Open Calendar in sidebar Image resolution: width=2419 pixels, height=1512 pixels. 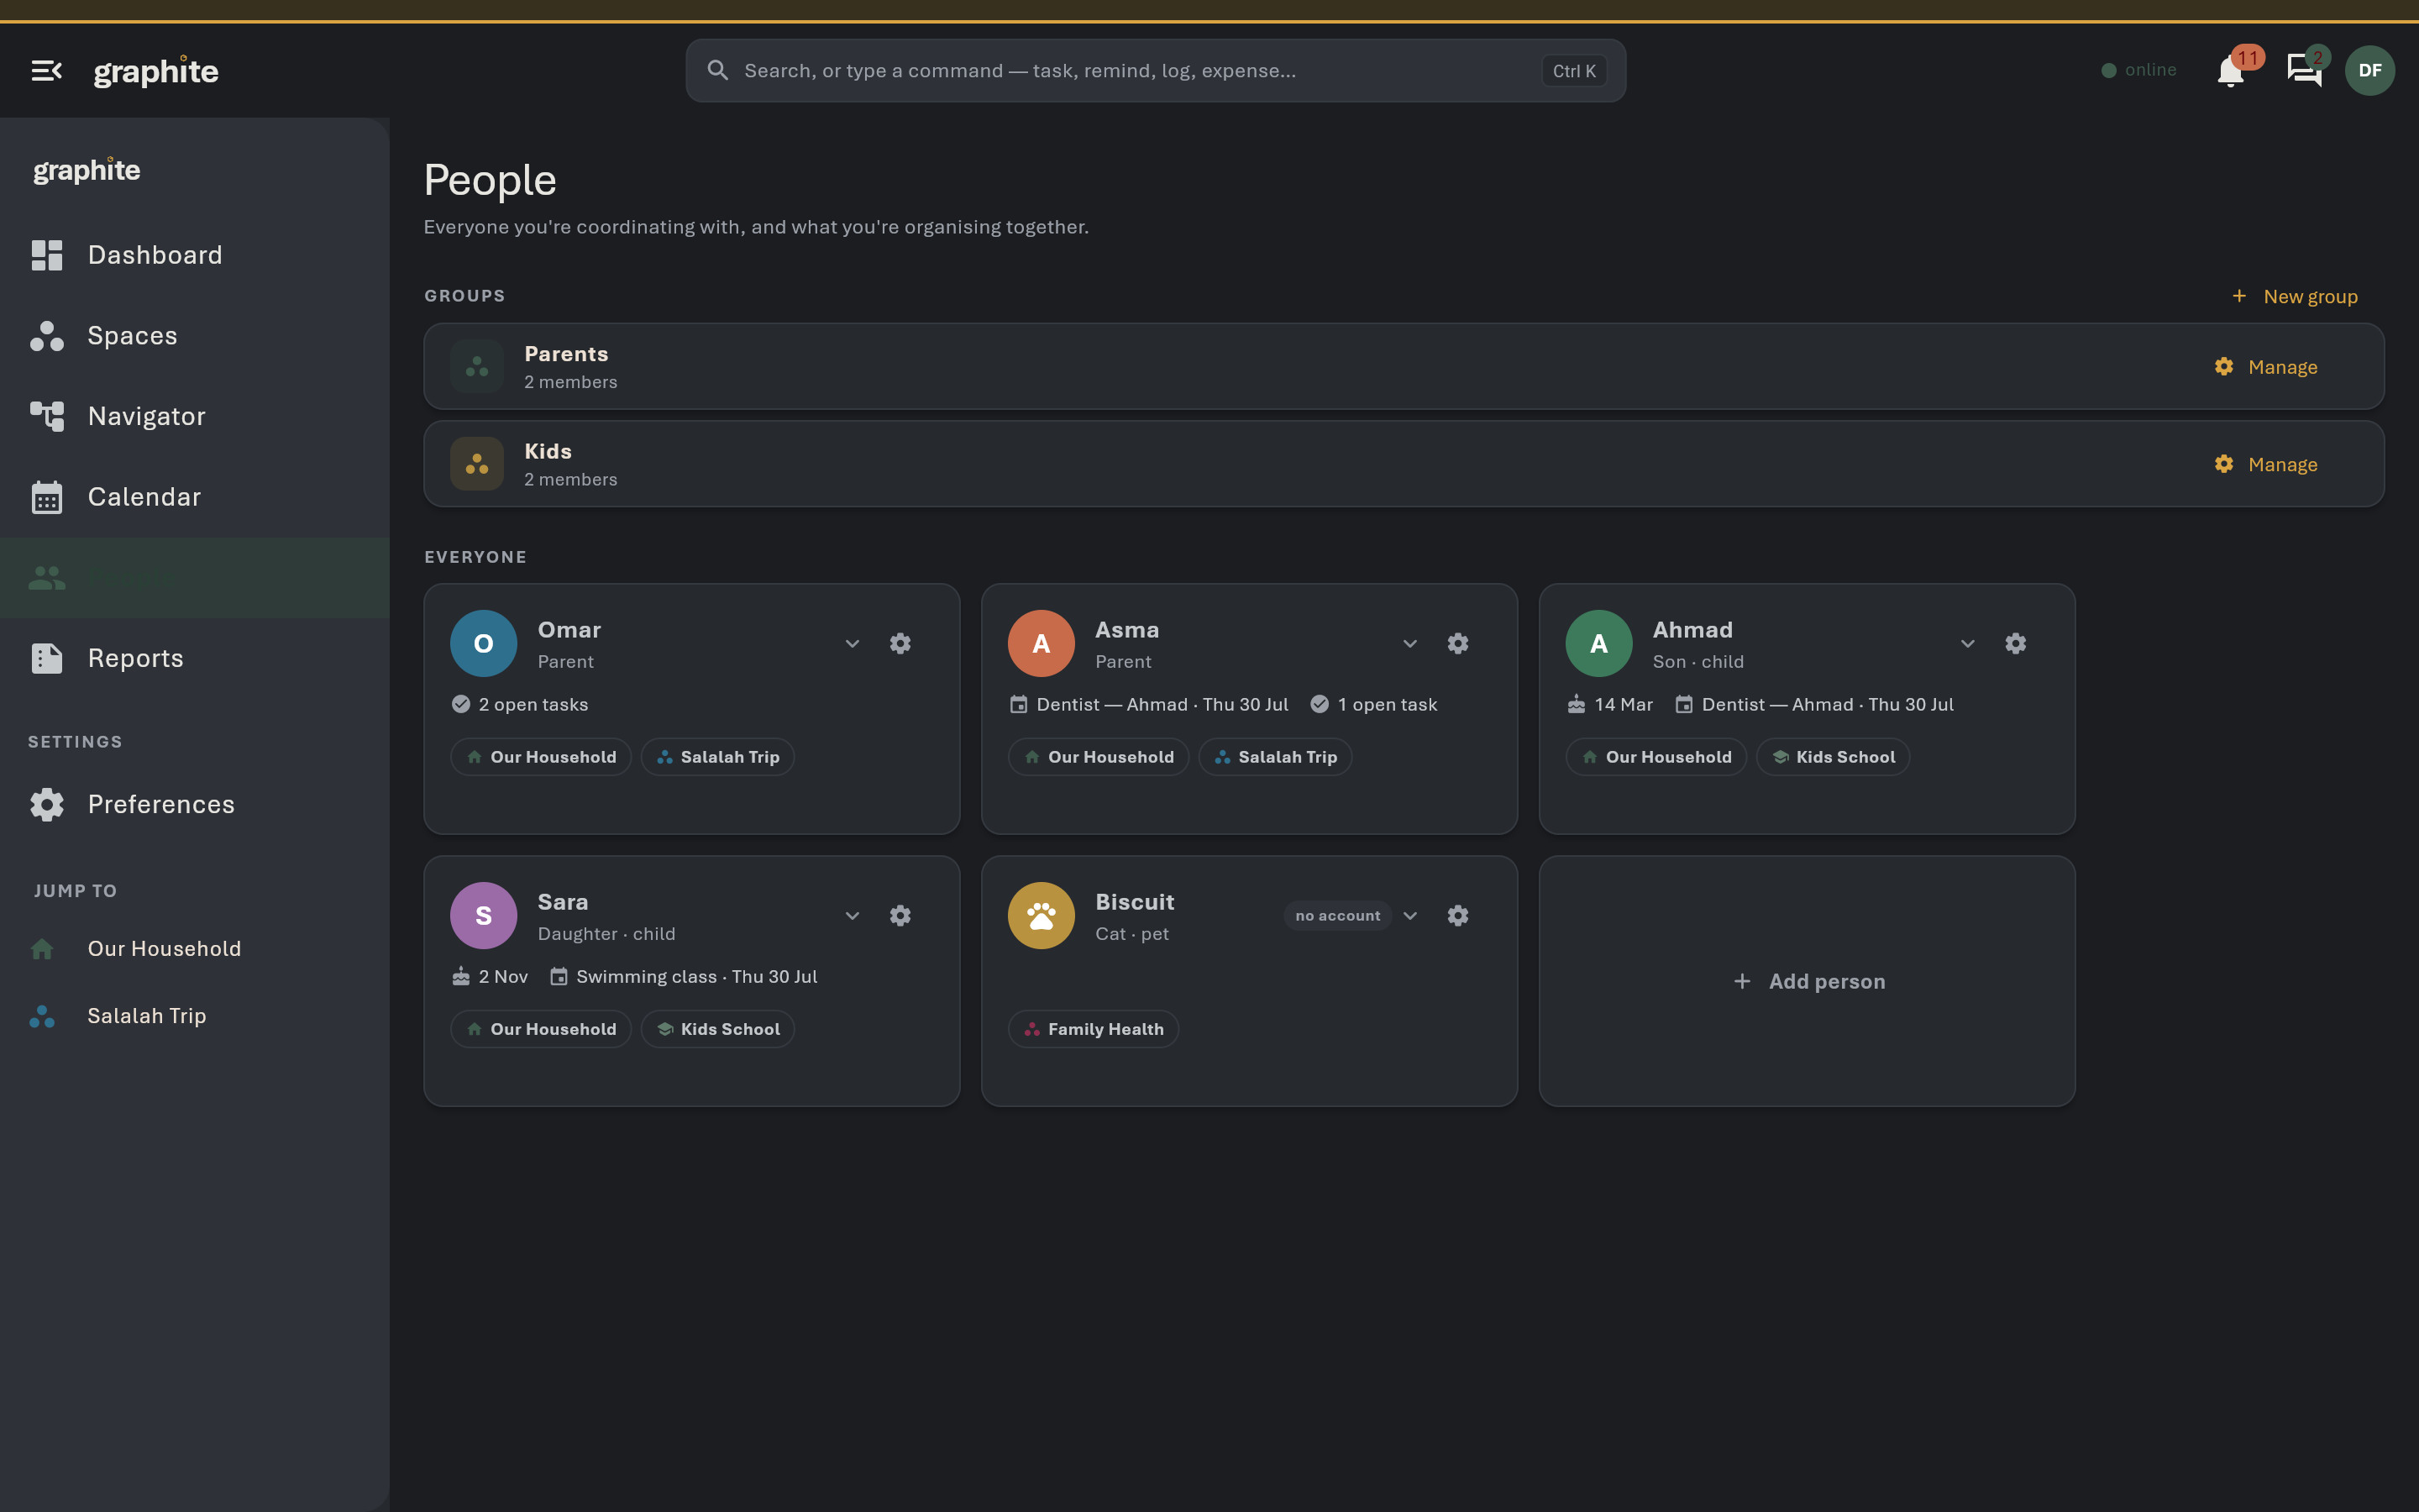[195, 497]
